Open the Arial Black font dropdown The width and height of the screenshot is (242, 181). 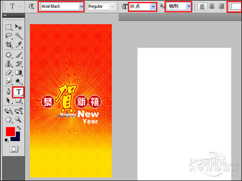tap(81, 6)
